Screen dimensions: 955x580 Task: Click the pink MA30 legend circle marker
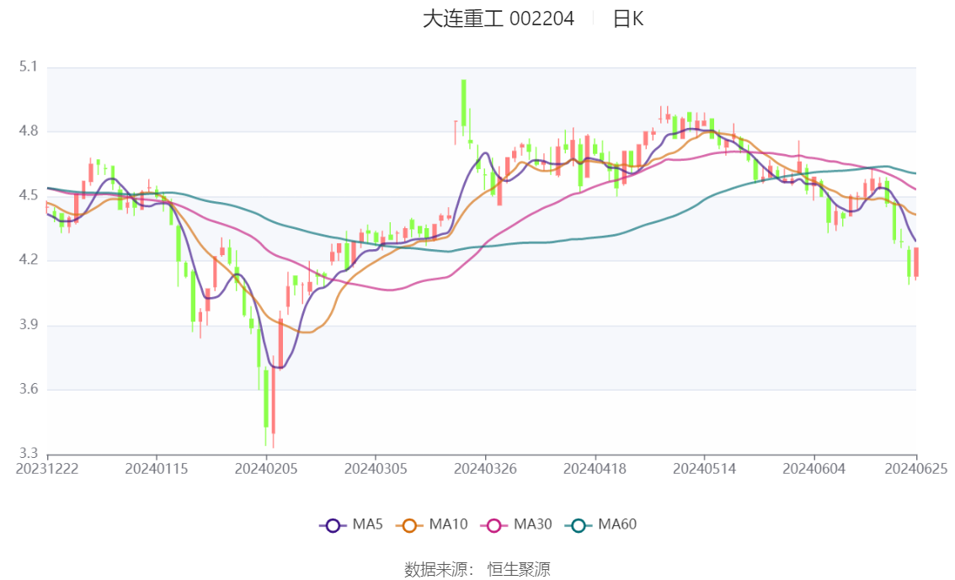pos(494,525)
